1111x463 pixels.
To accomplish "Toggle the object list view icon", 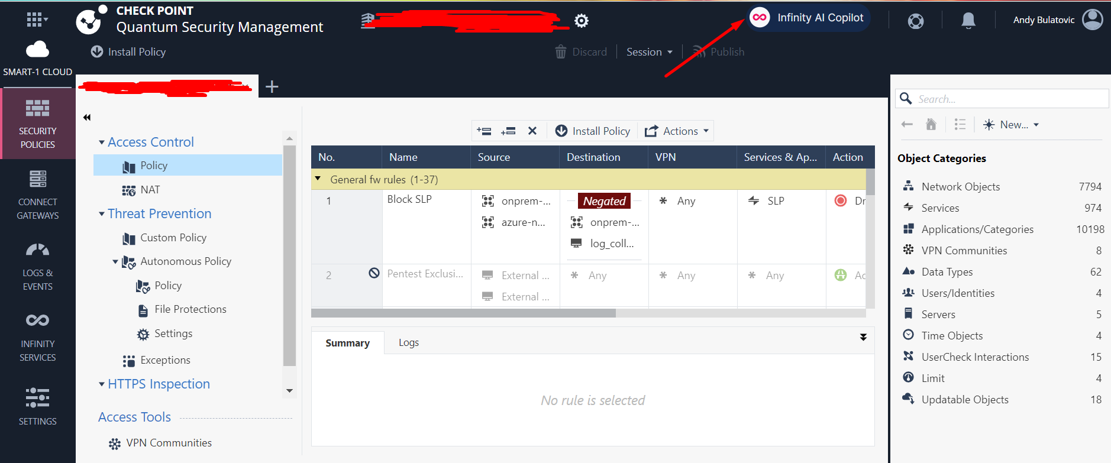I will tap(960, 124).
